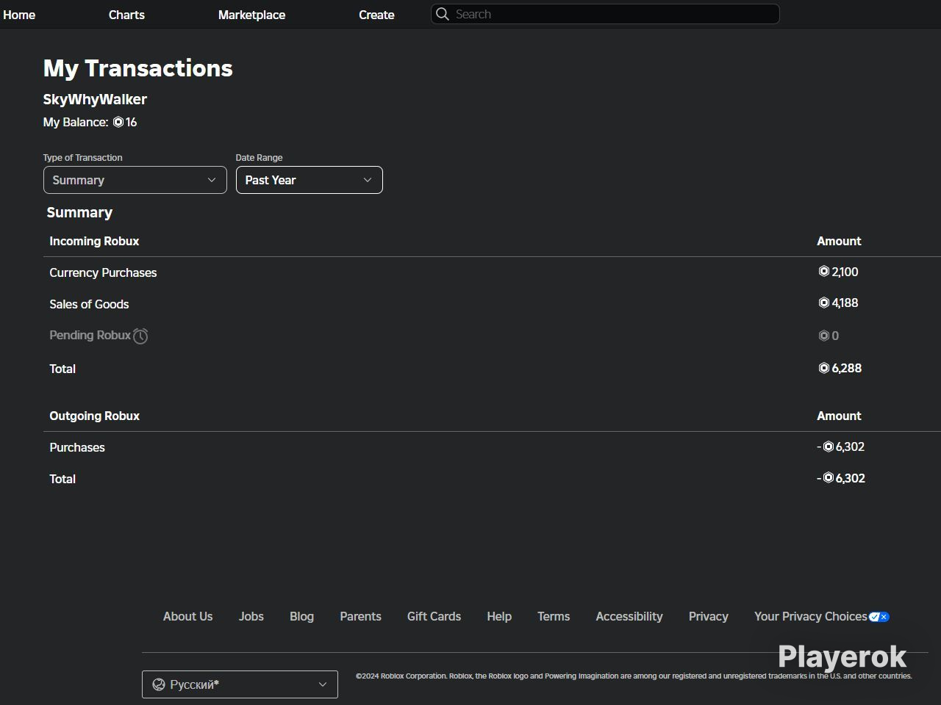Click the My Transactions heading
Viewport: 941px width, 705px height.
coord(138,68)
